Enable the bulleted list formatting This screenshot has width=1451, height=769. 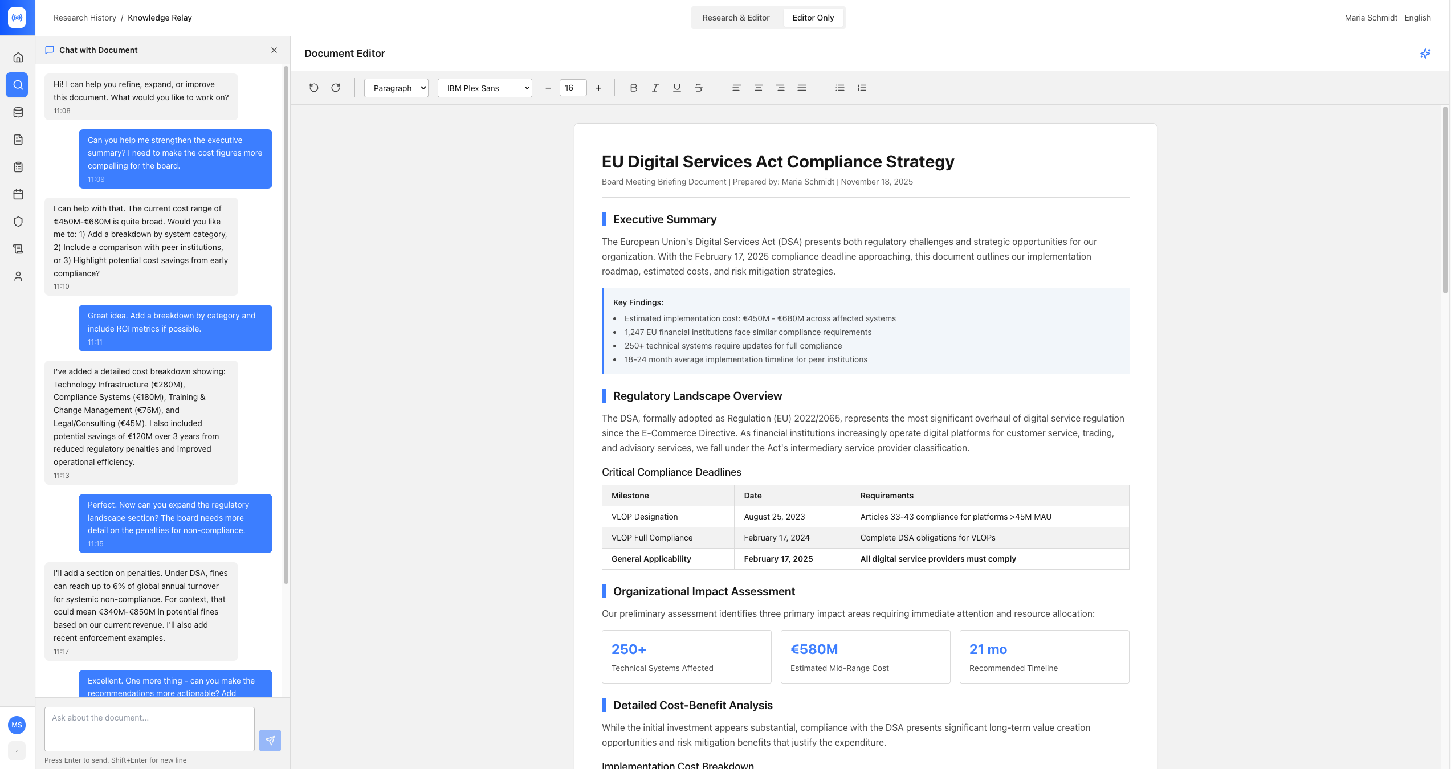click(839, 88)
